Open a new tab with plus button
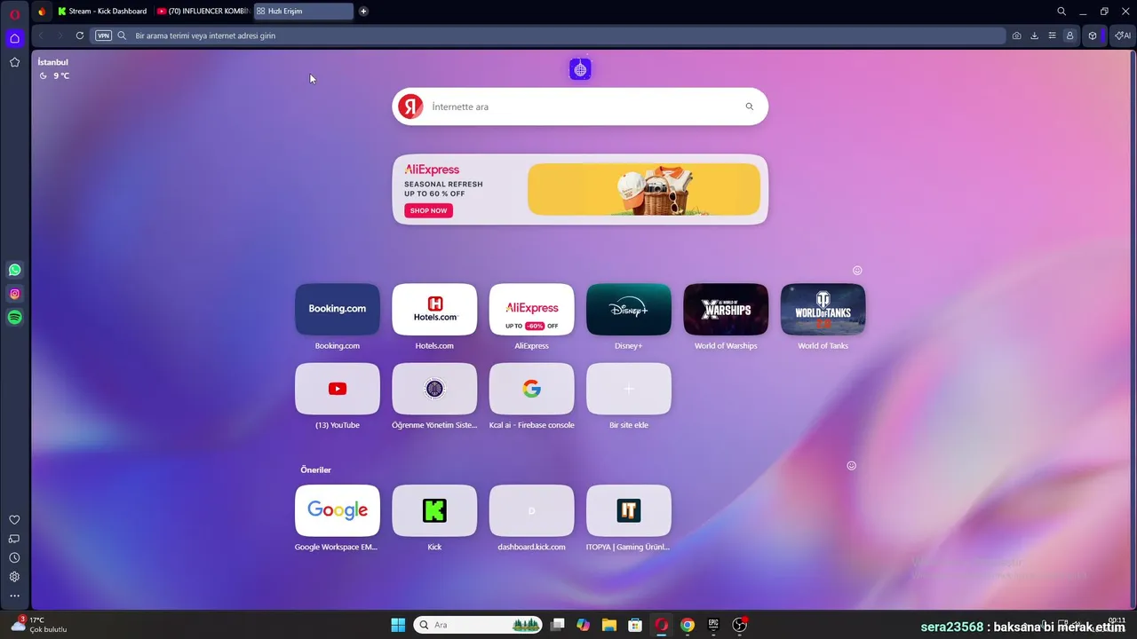Viewport: 1137px width, 639px height. (x=363, y=12)
